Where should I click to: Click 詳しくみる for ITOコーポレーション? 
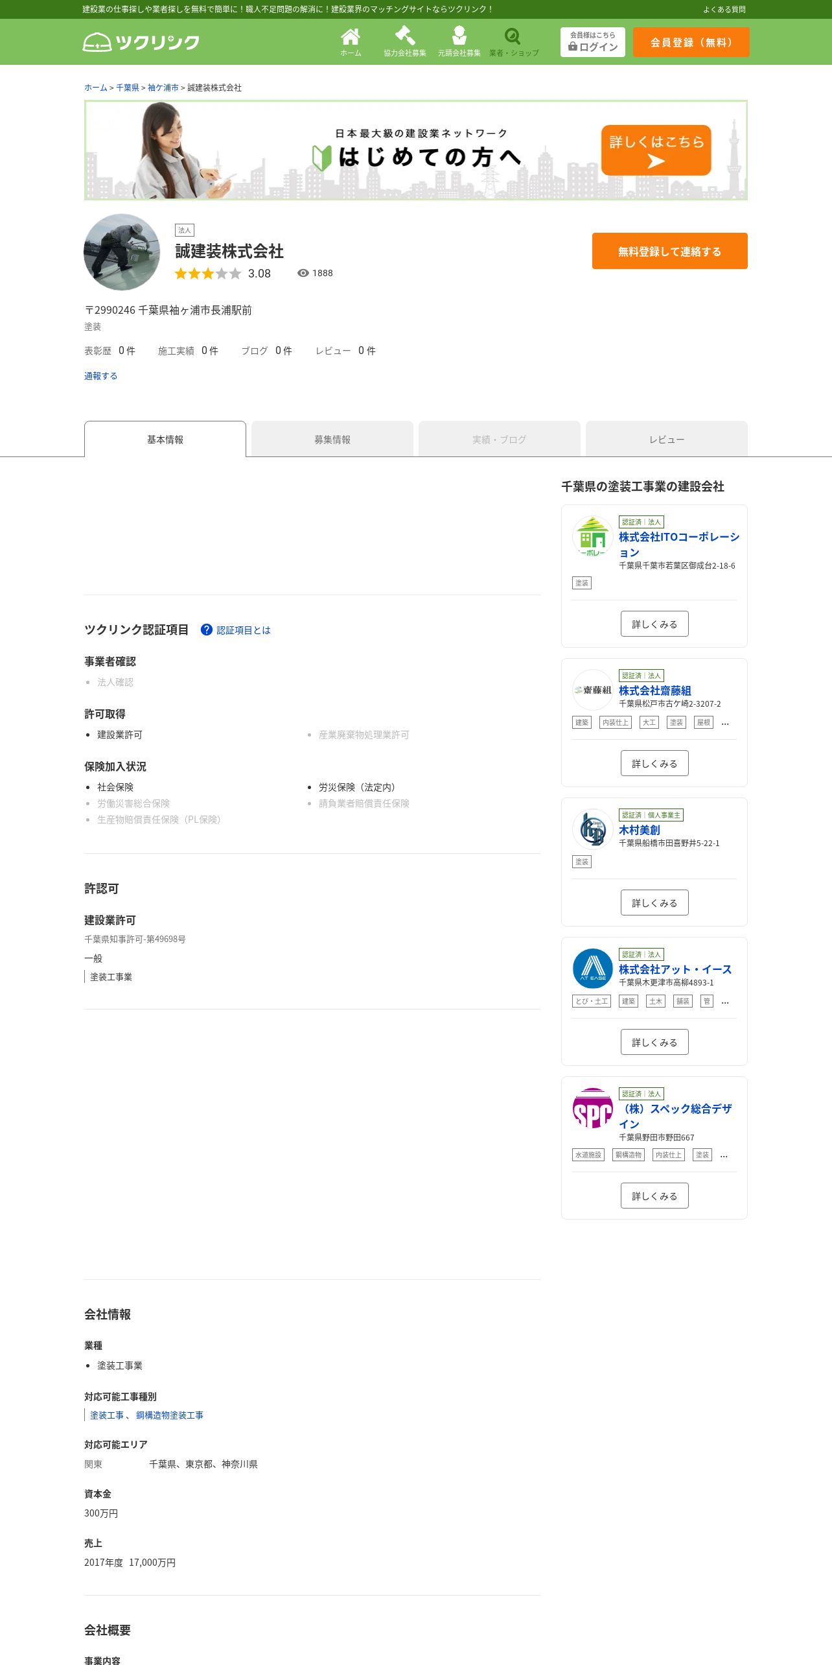(654, 624)
